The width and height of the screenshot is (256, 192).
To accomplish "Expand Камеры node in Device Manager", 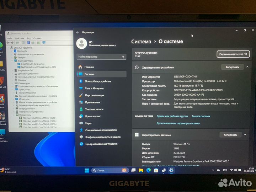I will [13, 80].
